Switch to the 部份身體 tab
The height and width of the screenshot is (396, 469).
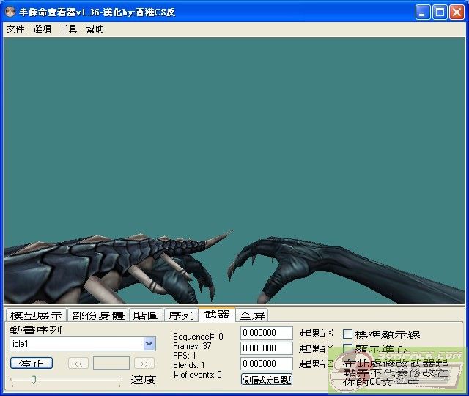98,315
